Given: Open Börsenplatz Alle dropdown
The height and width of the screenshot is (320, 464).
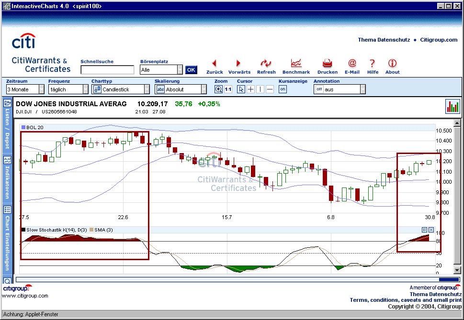Looking at the screenshot, I should (161, 70).
